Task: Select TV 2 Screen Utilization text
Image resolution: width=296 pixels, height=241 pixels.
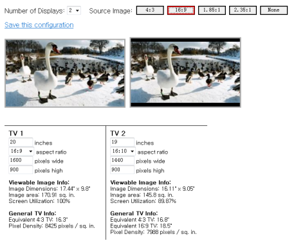Action: (143, 201)
